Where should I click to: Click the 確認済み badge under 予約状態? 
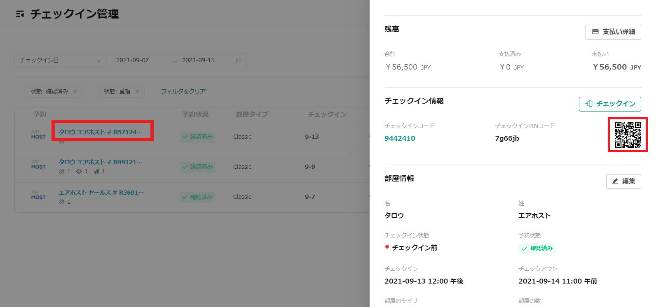click(537, 249)
